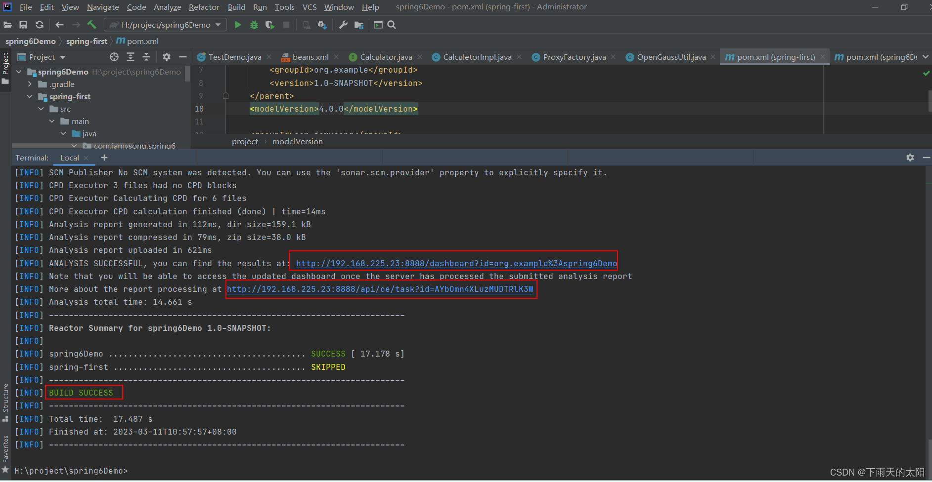The width and height of the screenshot is (932, 482).
Task: Locate current file with crosshair icon
Action: click(114, 57)
